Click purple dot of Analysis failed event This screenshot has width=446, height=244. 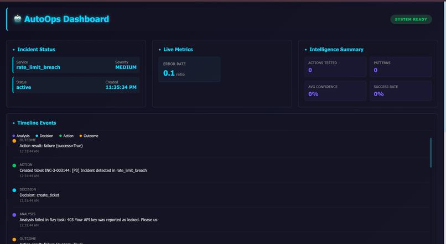14,215
